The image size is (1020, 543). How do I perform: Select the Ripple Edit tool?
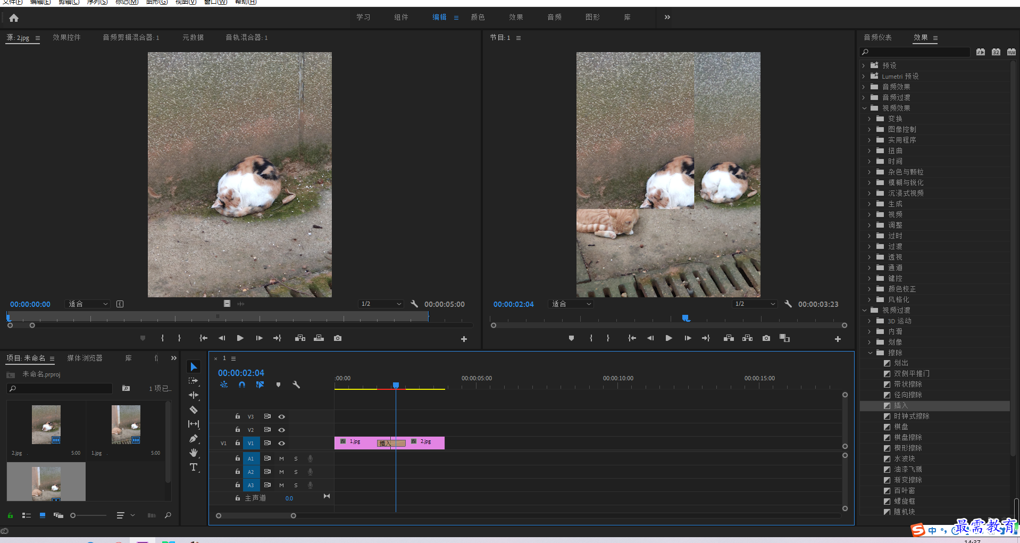point(194,395)
